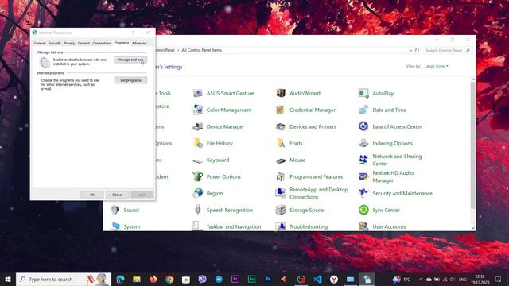Go to the Advanced tab
This screenshot has width=509, height=286.
[x=139, y=43]
